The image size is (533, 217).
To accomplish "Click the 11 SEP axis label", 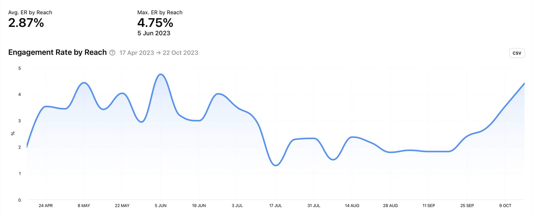I will click(430, 205).
